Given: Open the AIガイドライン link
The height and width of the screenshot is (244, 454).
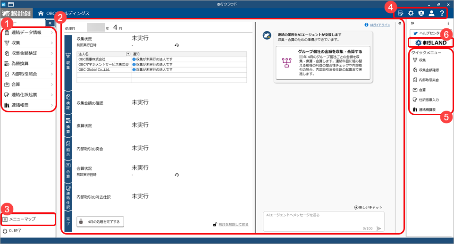Looking at the screenshot, I should tap(379, 25).
